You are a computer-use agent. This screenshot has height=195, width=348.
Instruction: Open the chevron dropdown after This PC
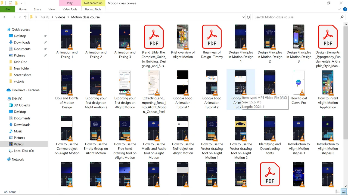coord(53,17)
